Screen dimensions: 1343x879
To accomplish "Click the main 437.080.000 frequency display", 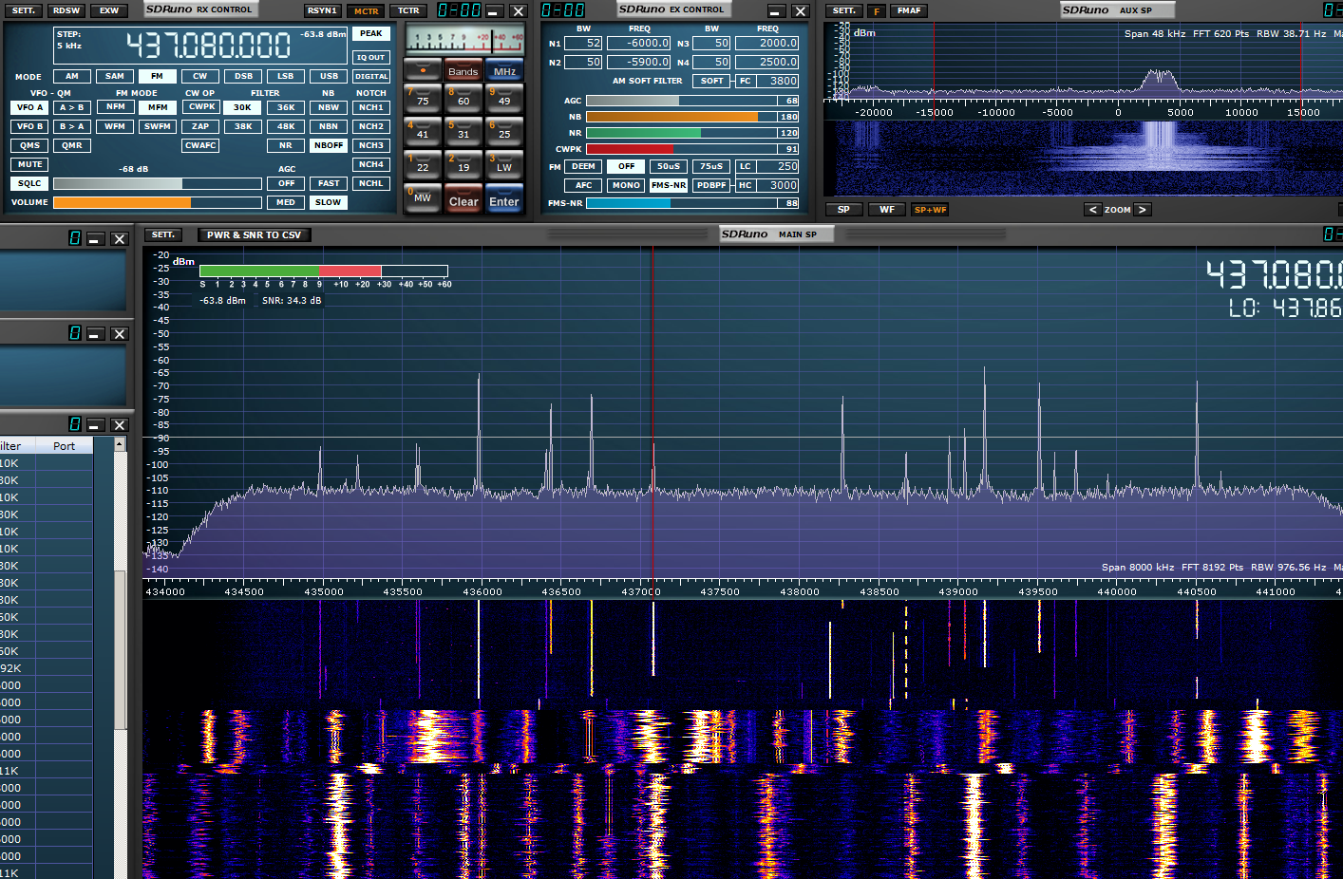I will (208, 45).
